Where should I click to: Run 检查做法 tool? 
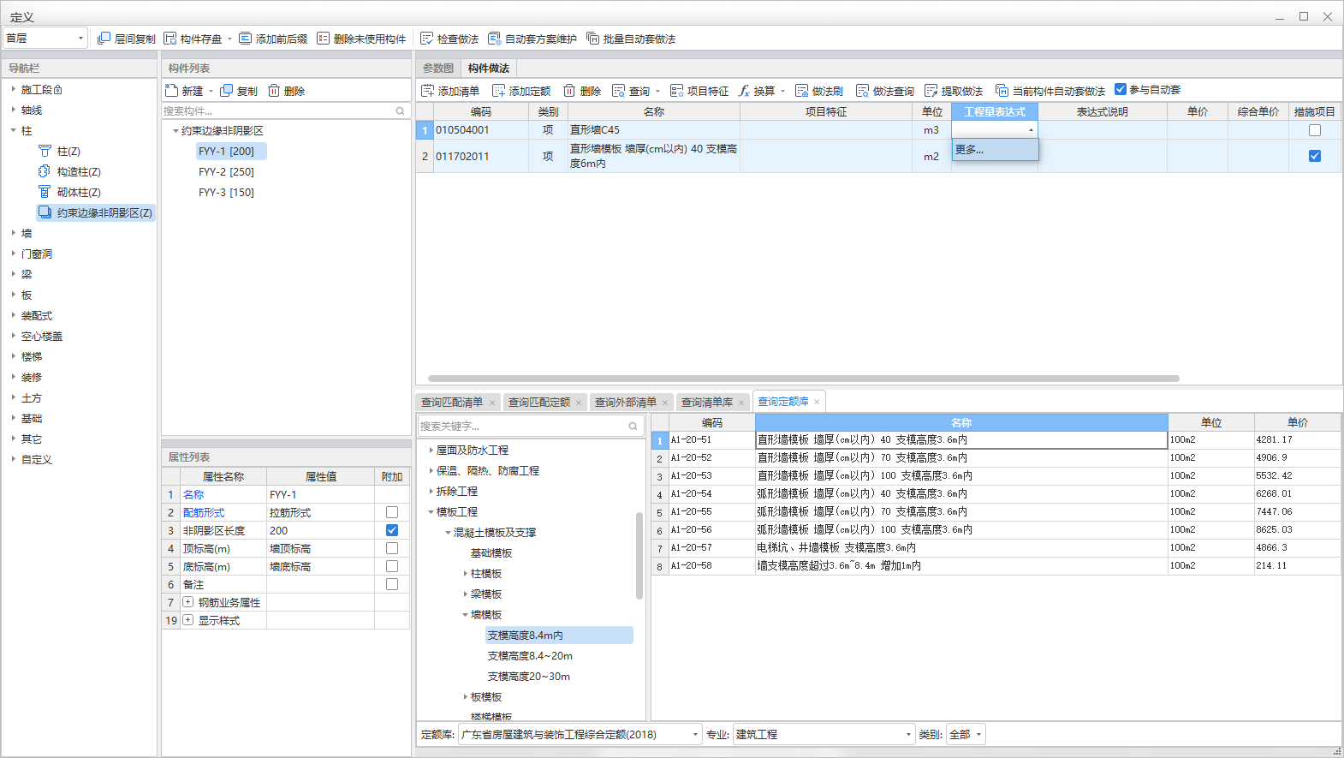[449, 39]
